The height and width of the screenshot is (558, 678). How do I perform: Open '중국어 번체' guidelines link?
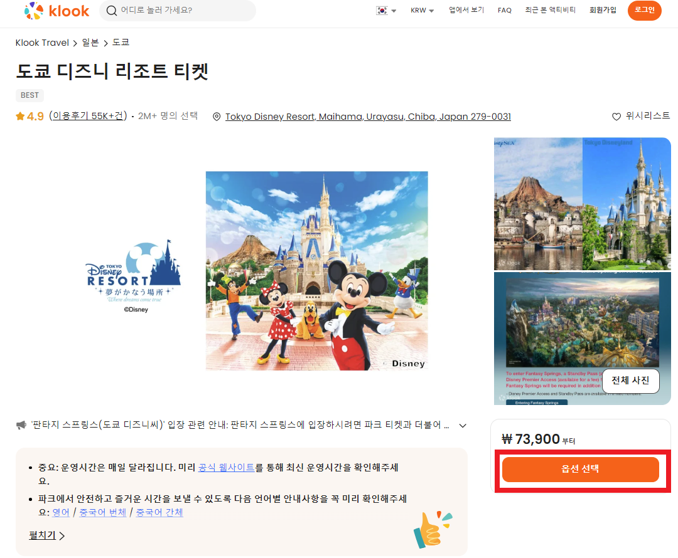(102, 512)
